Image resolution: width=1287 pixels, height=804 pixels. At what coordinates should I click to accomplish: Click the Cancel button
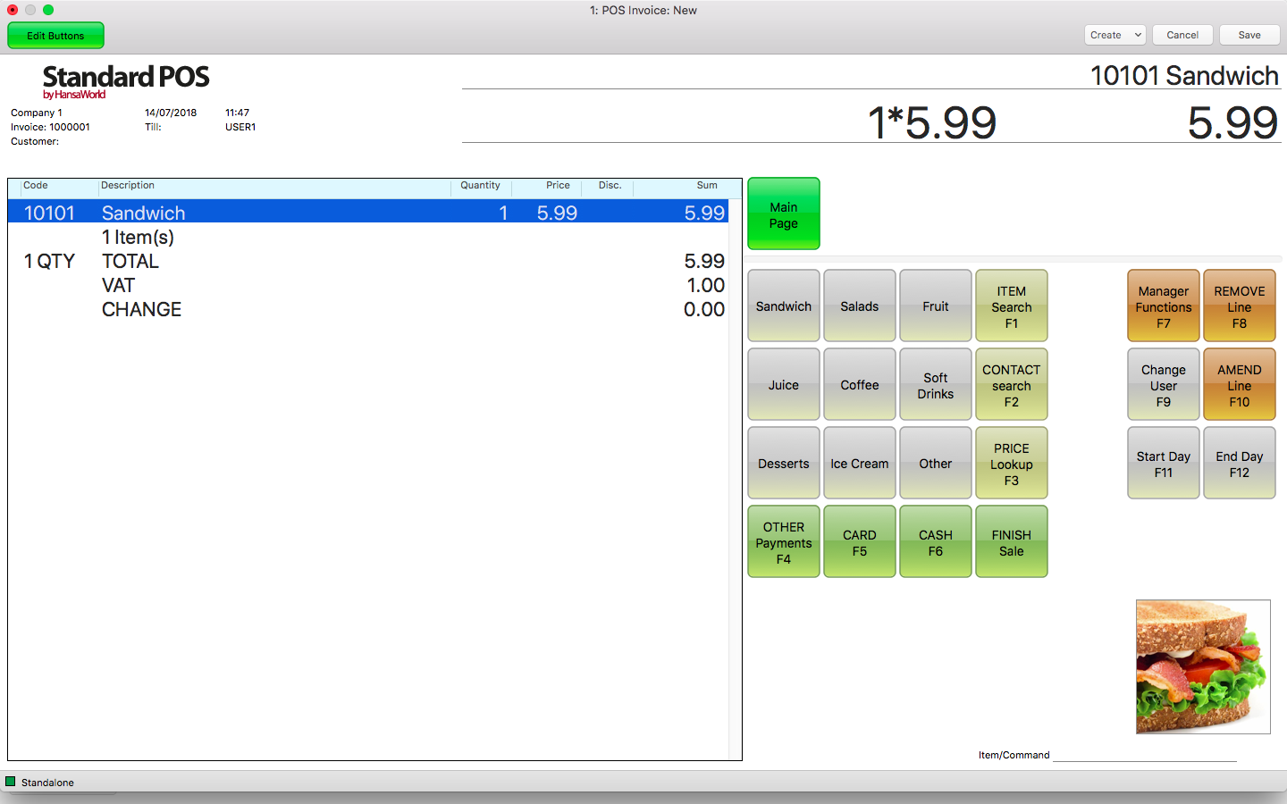point(1182,35)
